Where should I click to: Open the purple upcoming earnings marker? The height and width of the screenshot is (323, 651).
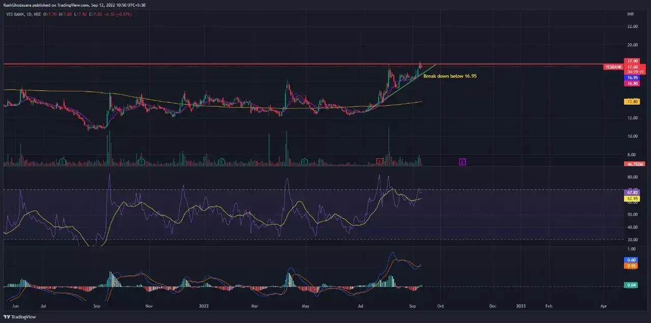(x=462, y=162)
